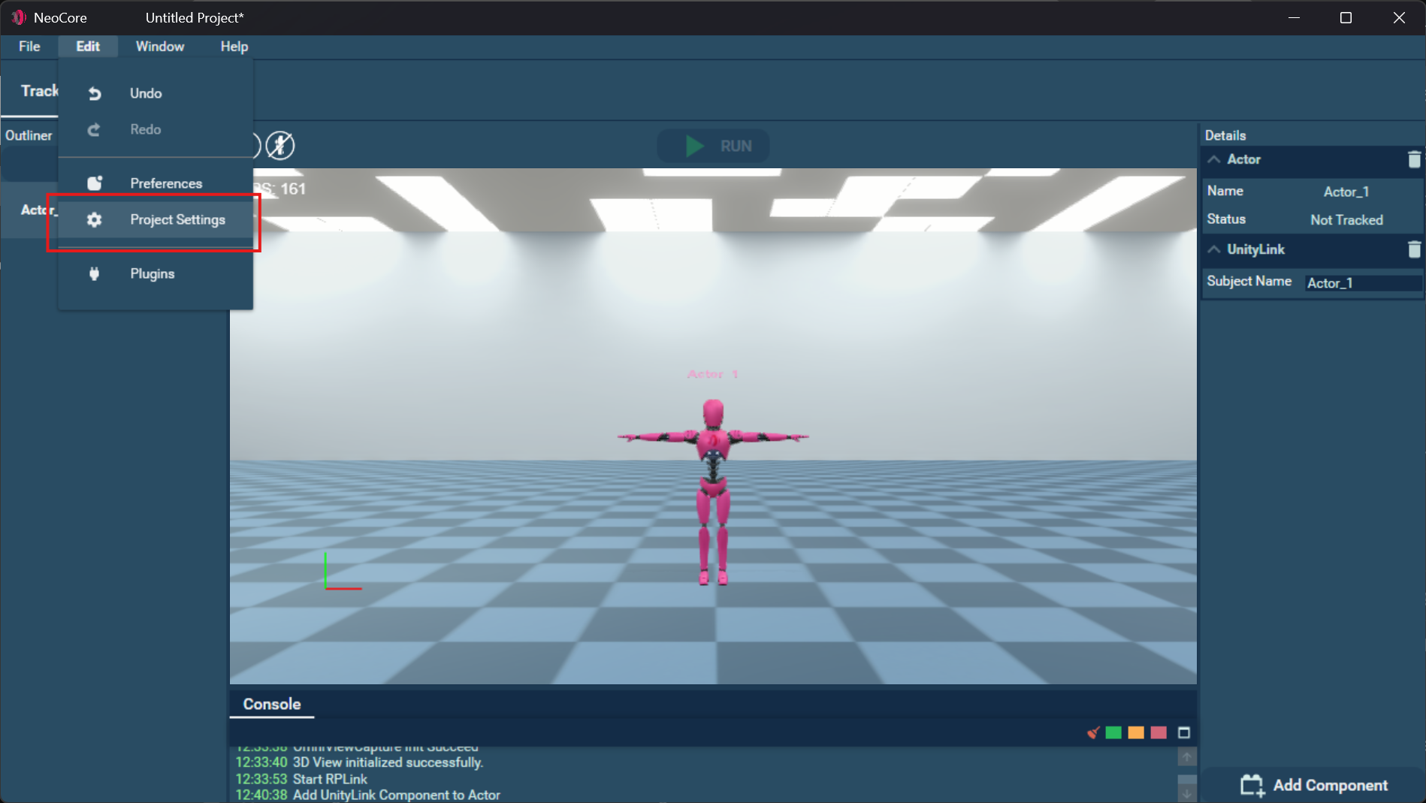Click the Undo menu entry
1426x803 pixels.
146,93
